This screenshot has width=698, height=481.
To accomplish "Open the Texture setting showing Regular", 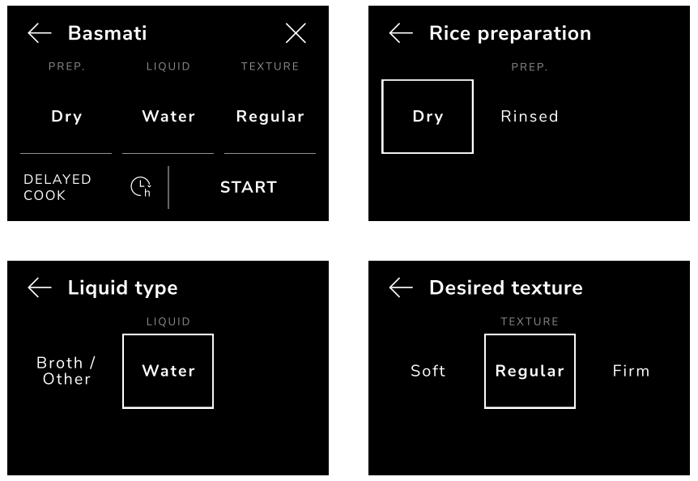I will click(x=270, y=117).
